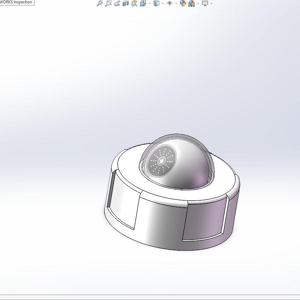Expand the Display Style dropdown arrow
This screenshot has width=300, height=300.
tap(163, 3)
